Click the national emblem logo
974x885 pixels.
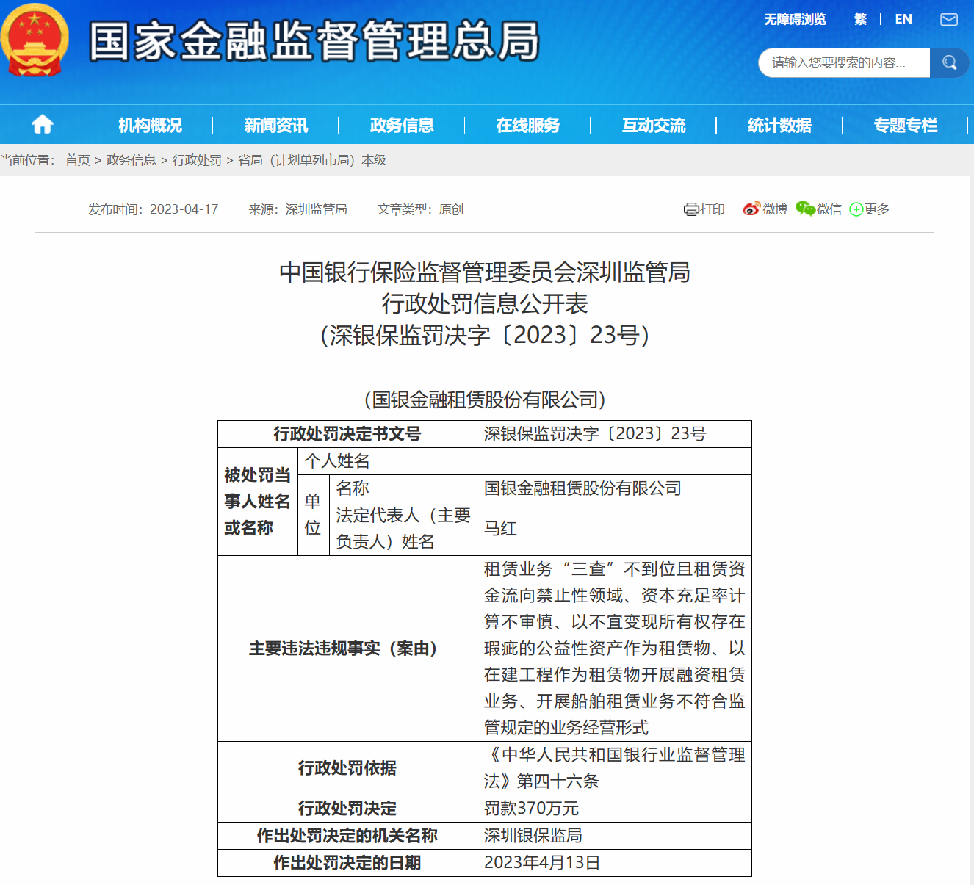tap(35, 40)
